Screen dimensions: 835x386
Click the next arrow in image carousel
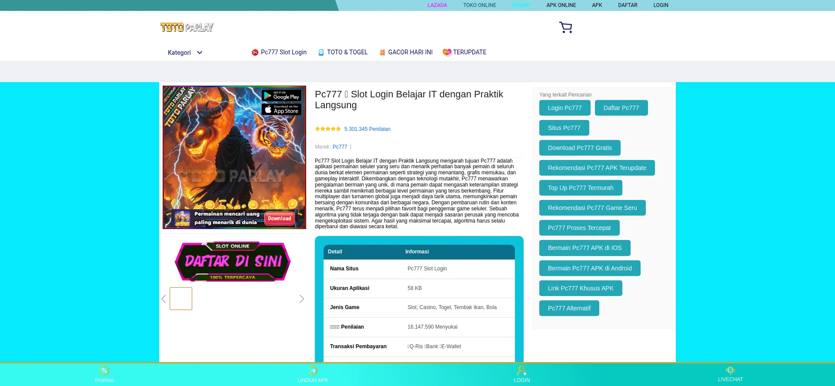tap(301, 299)
